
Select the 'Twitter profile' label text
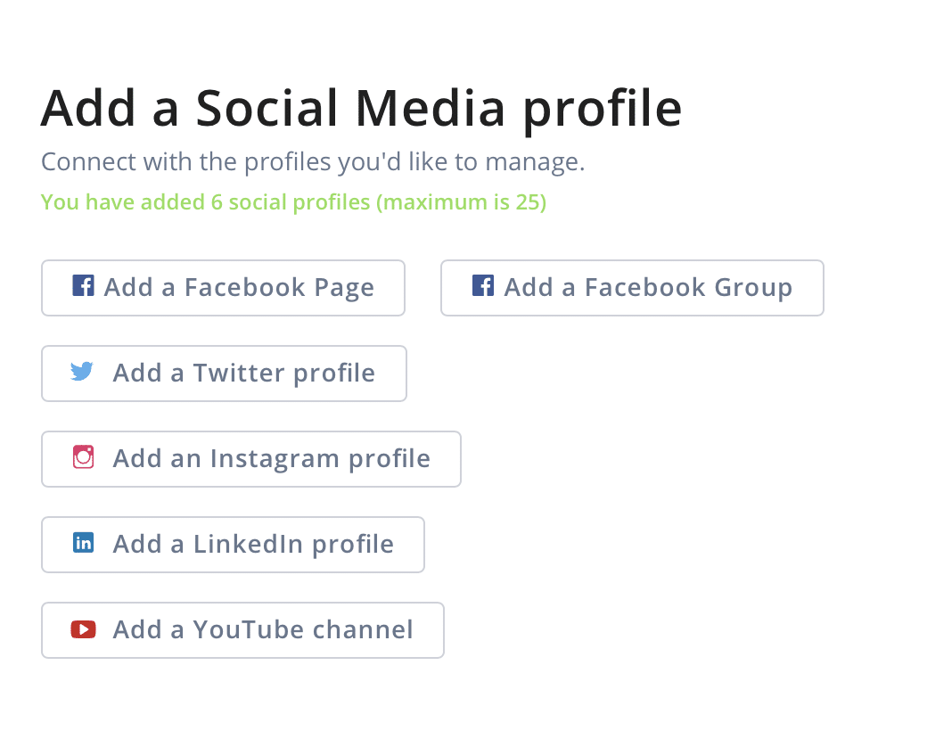(x=283, y=374)
